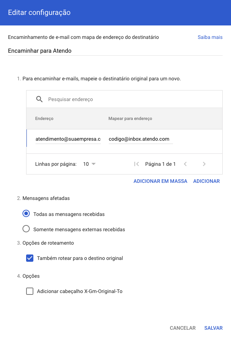Uncheck Também rotear para o destino original
231x337 pixels.
coord(30,258)
